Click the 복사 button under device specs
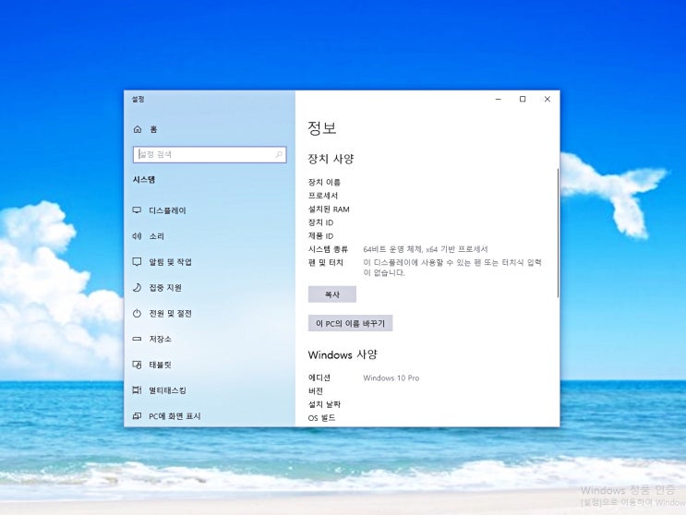The width and height of the screenshot is (686, 515). click(332, 294)
